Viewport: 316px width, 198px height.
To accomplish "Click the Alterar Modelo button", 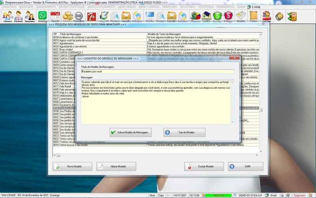I will (x=116, y=166).
